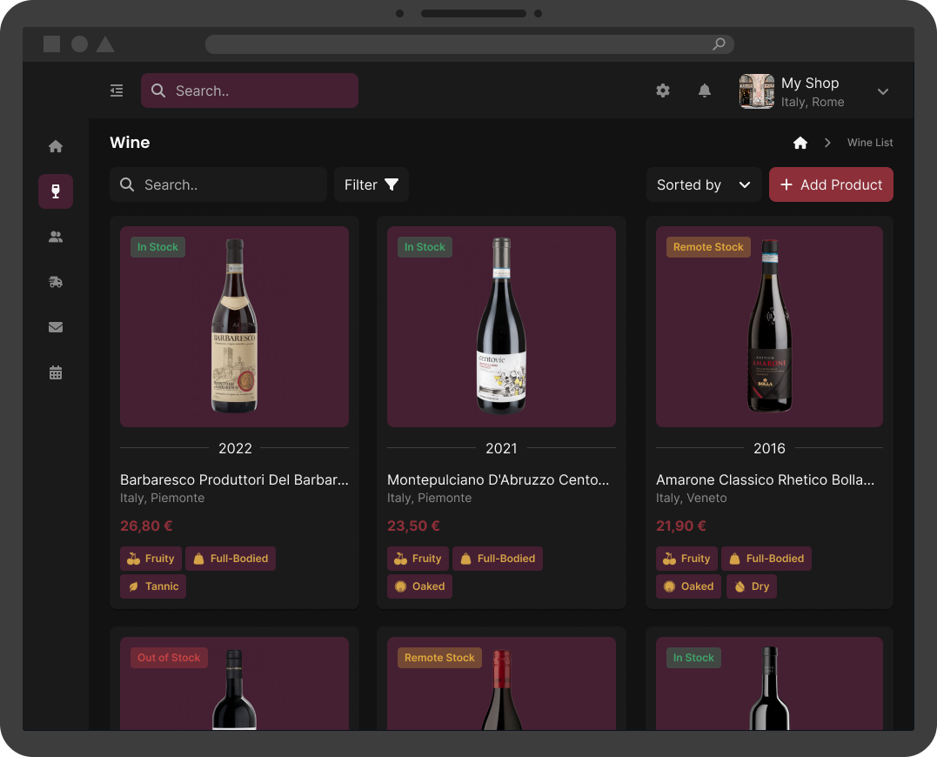
Task: Show notifications with the bell icon
Action: pos(705,90)
